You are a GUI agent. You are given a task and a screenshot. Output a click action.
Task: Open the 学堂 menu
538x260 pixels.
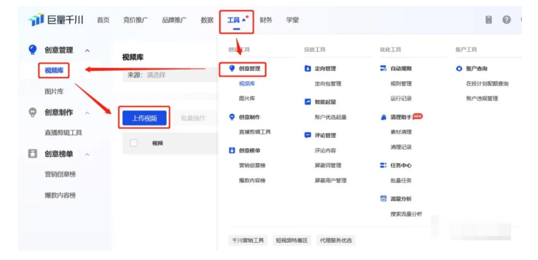(x=293, y=20)
